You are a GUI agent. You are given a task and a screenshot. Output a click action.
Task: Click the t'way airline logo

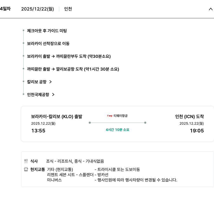coord(109,116)
